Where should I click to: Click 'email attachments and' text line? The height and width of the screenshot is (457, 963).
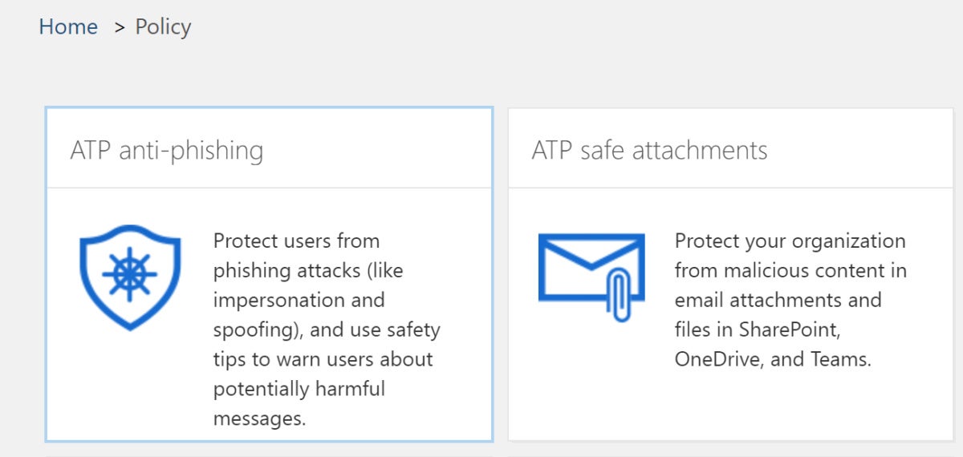coord(778,300)
